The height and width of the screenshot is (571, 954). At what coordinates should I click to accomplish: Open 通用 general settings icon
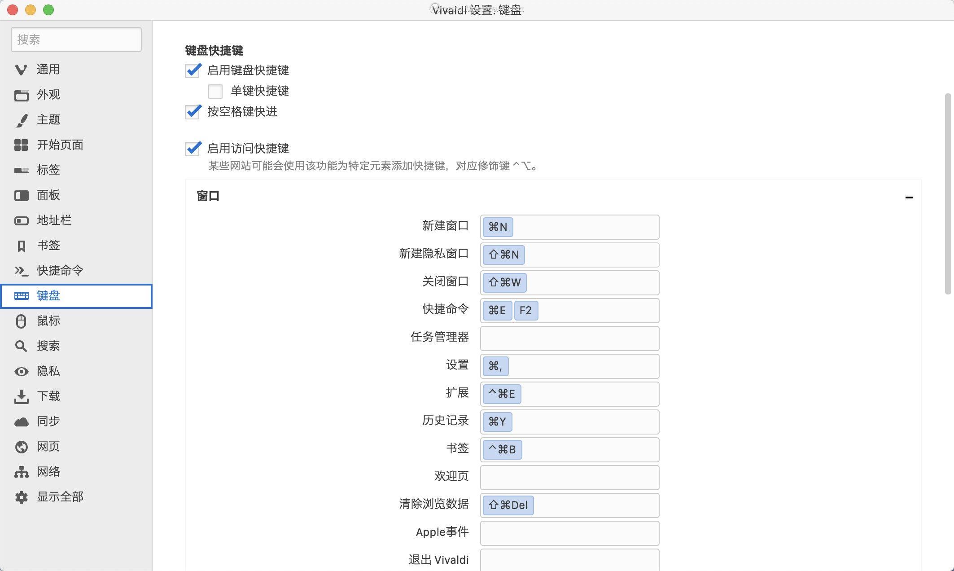(x=21, y=70)
